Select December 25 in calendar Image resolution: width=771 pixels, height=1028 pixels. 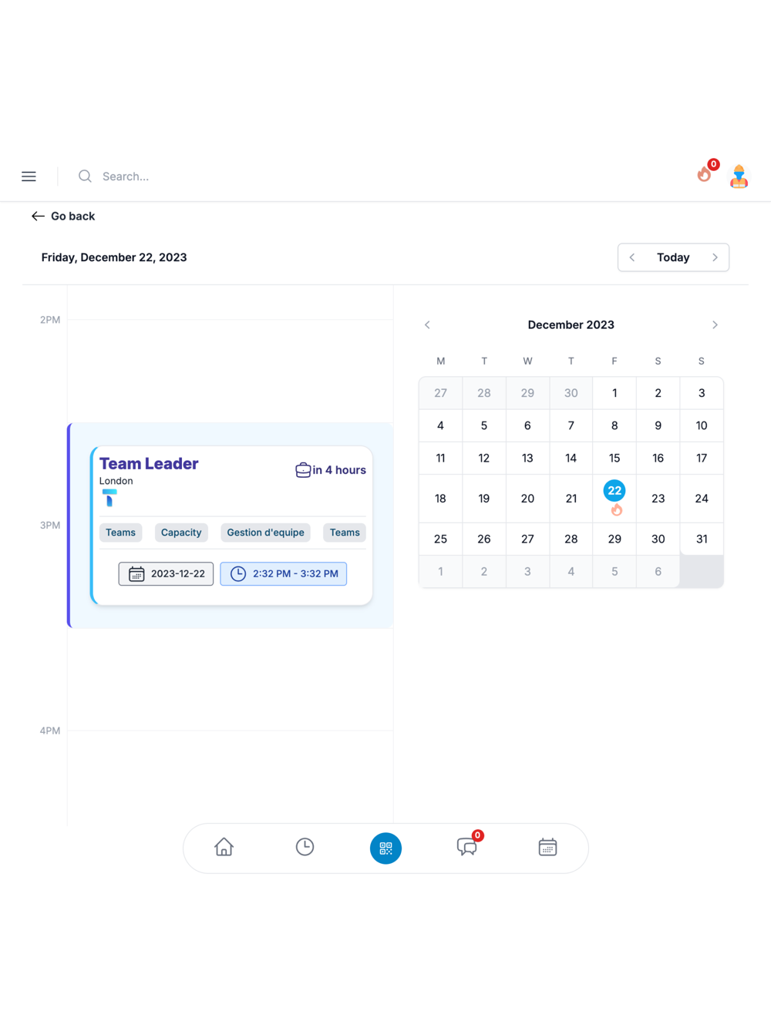[440, 539]
